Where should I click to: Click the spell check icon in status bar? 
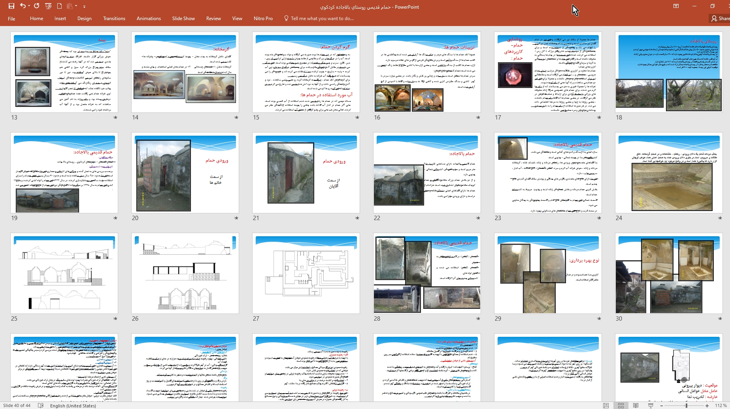(x=41, y=405)
